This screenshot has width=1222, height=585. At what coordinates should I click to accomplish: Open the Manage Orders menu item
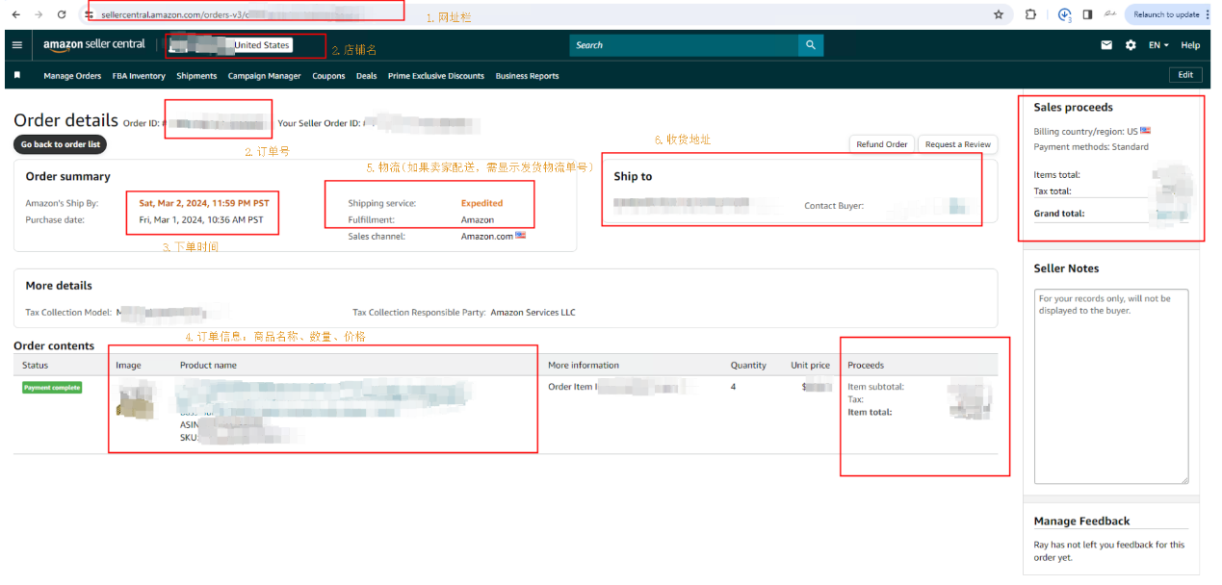pos(72,76)
